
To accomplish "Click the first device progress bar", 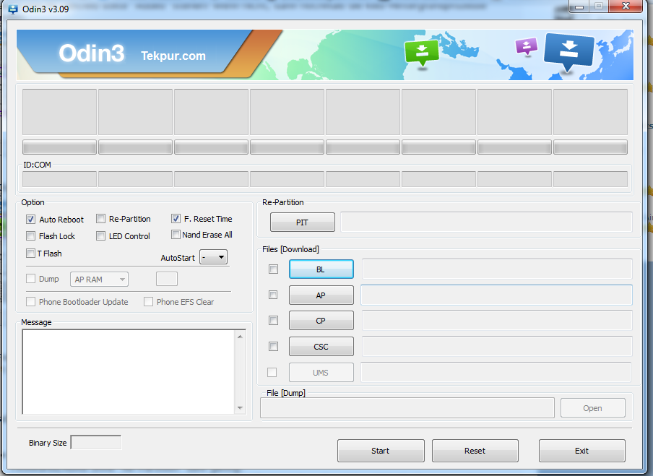I will pyautogui.click(x=59, y=147).
